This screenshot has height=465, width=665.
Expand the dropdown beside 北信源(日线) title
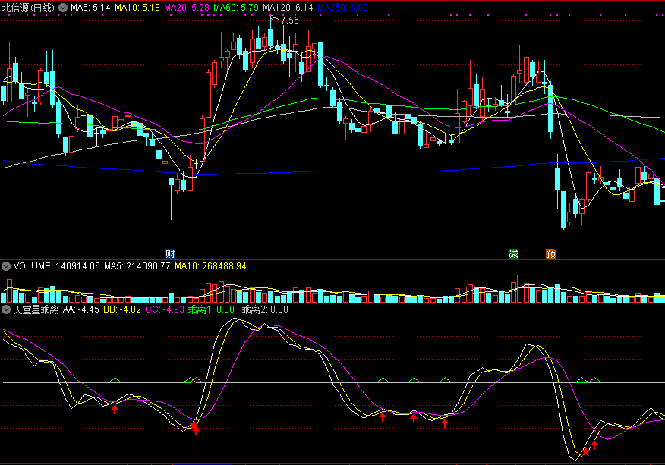pos(63,8)
